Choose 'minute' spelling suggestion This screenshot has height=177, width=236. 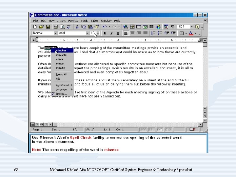pos(63,68)
